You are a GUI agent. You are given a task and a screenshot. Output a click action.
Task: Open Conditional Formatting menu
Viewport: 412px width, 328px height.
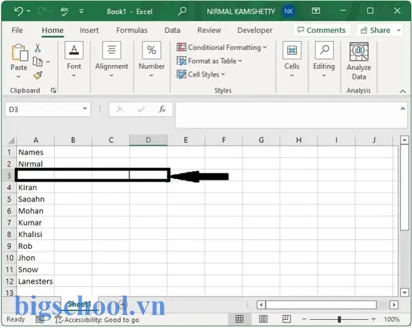(x=222, y=48)
